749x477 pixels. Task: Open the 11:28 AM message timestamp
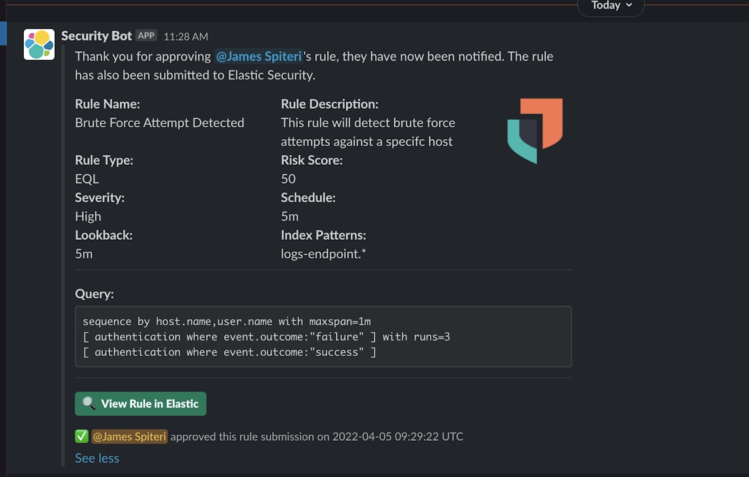(x=186, y=37)
